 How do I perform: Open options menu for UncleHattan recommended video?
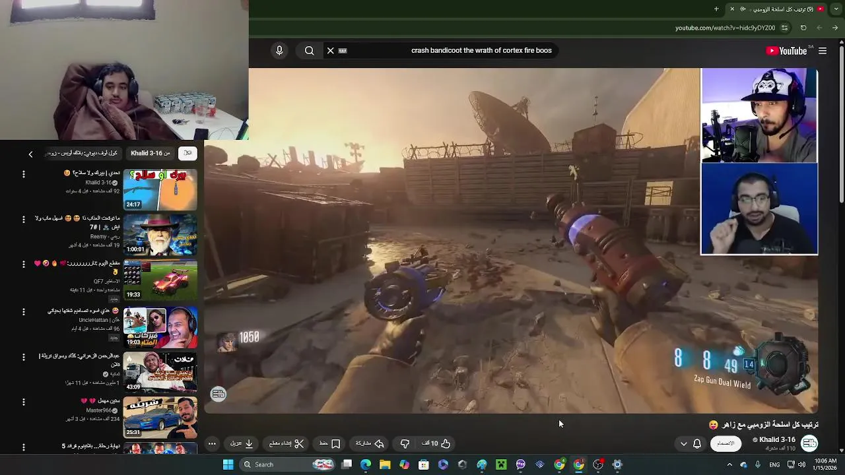pyautogui.click(x=24, y=311)
